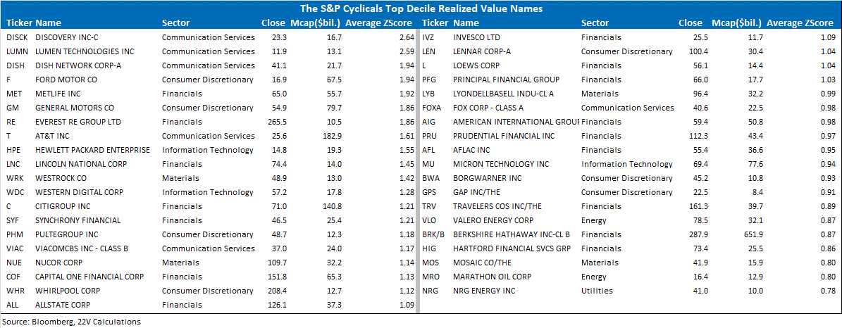This screenshot has width=842, height=328.
Task: Select 'EVEREST RE GROUP LTD' cell
Action: pos(78,122)
